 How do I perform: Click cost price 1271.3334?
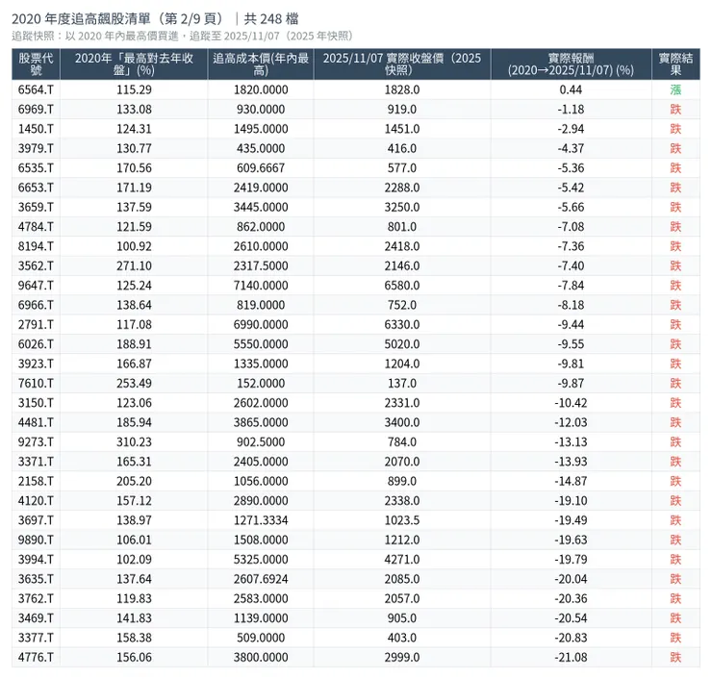tap(261, 520)
